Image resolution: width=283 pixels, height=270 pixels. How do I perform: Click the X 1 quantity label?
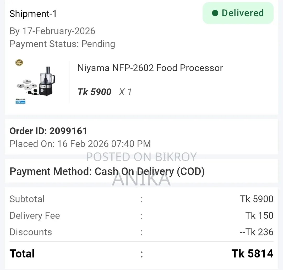tap(125, 92)
